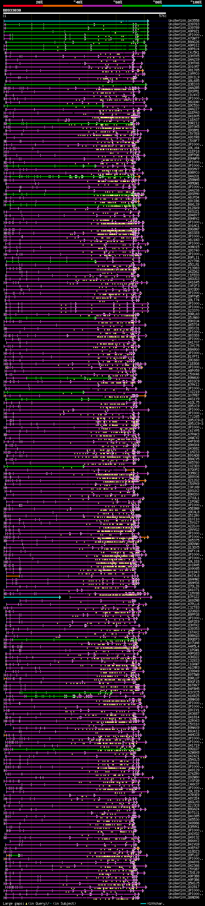Select hit label UniRef100_C5XS10
Image resolution: width=205 pixels, height=906 pixels.
184,724
